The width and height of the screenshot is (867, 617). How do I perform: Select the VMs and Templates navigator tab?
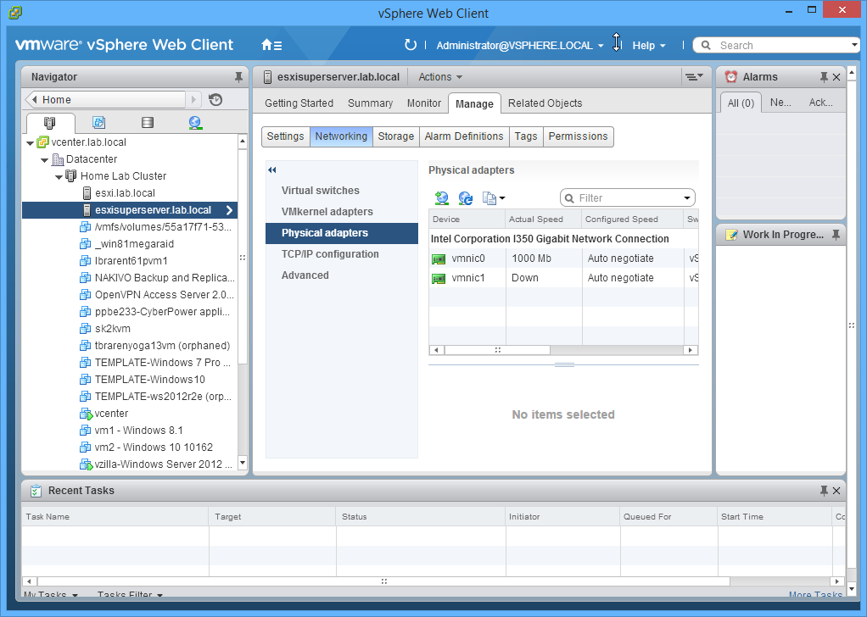pos(99,123)
